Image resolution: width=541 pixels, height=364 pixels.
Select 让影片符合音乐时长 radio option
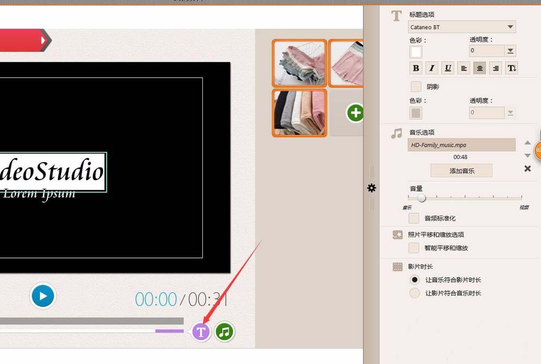tap(414, 293)
